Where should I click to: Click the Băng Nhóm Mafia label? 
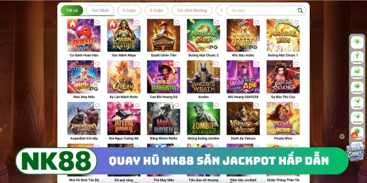164,139
